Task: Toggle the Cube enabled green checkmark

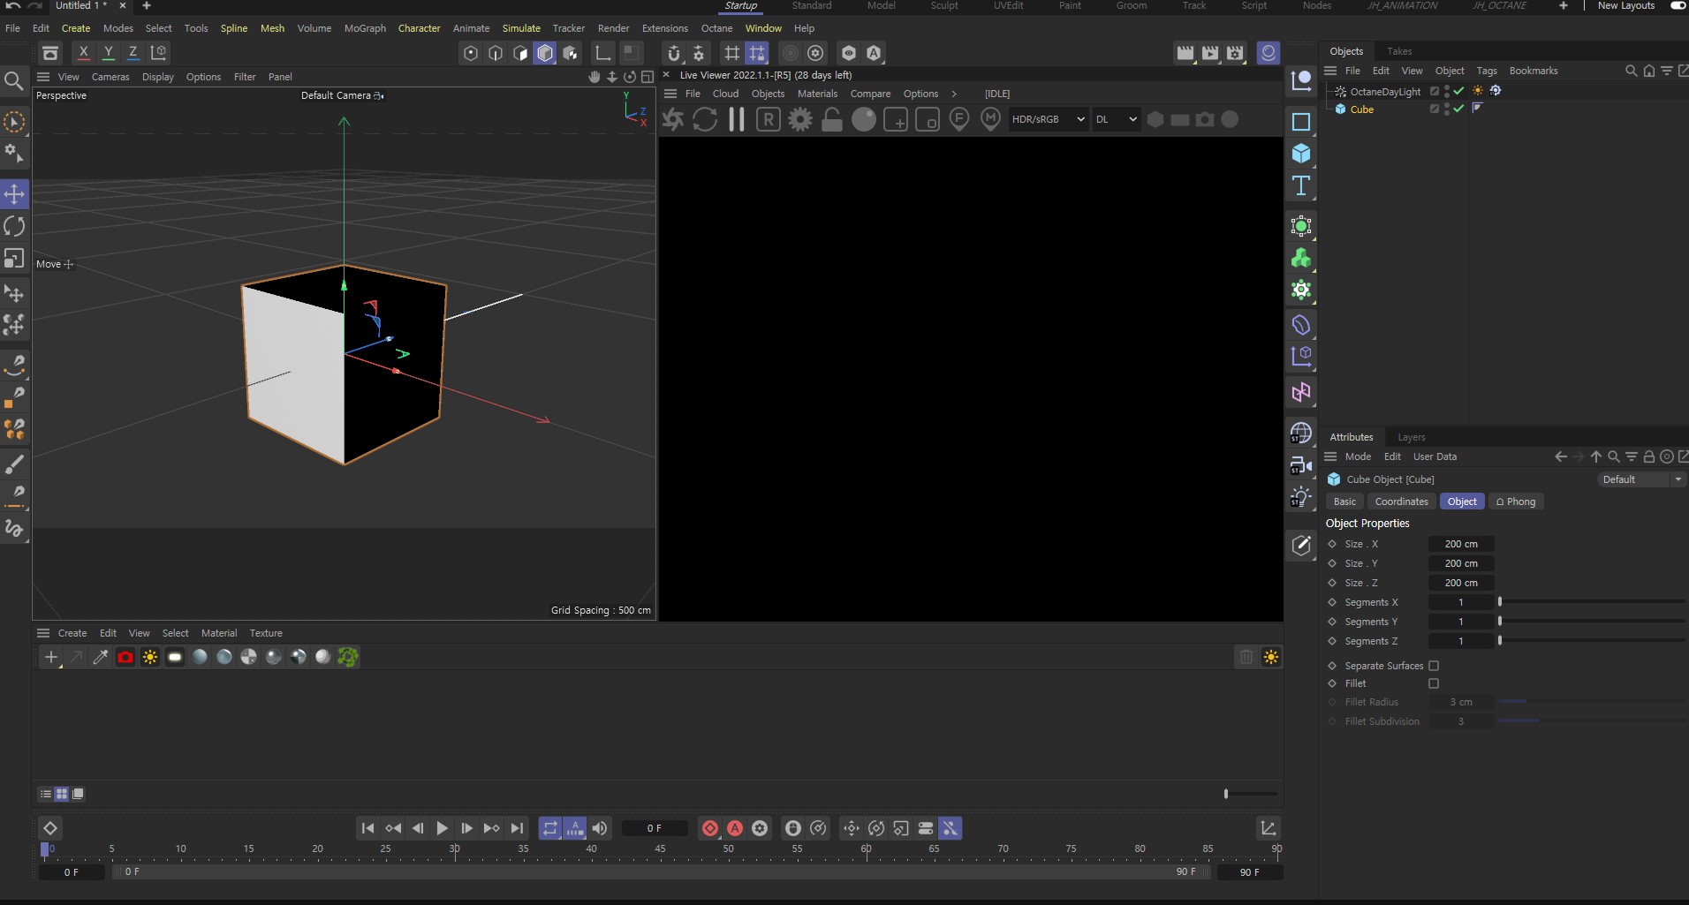Action: (1458, 109)
